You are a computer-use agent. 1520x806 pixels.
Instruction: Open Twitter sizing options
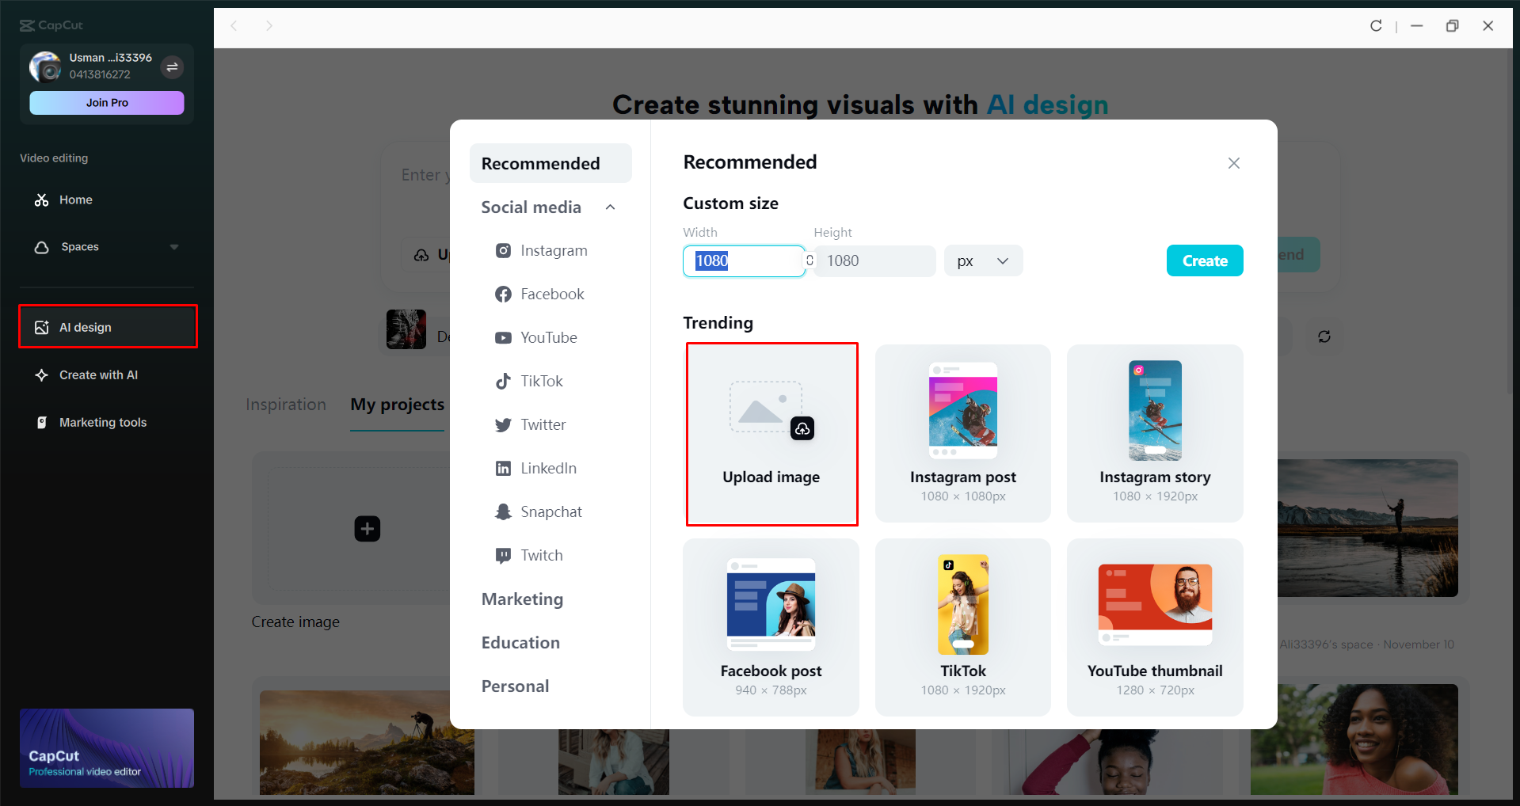(x=543, y=424)
